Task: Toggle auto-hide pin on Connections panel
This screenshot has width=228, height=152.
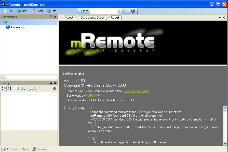Action: (x=51, y=17)
